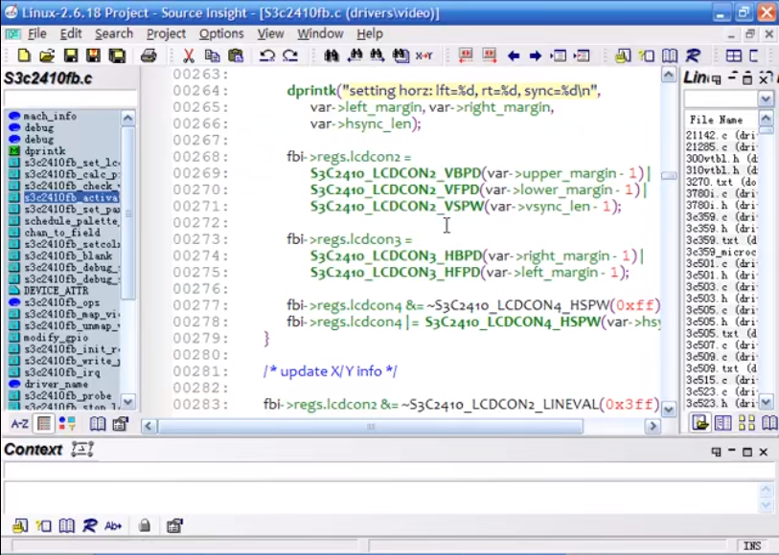This screenshot has width=779, height=555.
Task: Click the project file list icon
Action: (700, 423)
